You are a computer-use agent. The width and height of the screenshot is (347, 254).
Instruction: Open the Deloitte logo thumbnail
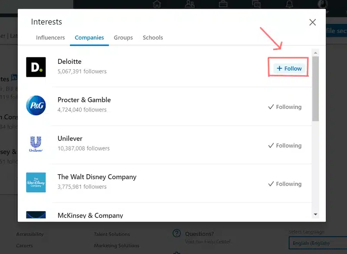pos(36,67)
